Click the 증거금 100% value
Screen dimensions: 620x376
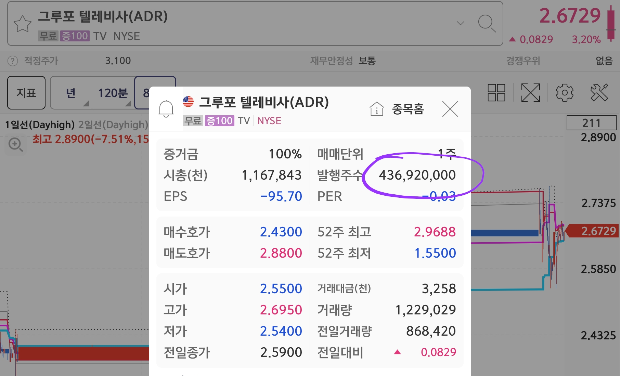tap(285, 154)
